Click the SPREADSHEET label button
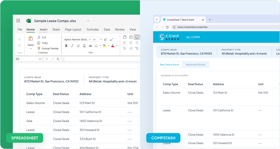Screen dimensions: 280x149 (x=25, y=138)
